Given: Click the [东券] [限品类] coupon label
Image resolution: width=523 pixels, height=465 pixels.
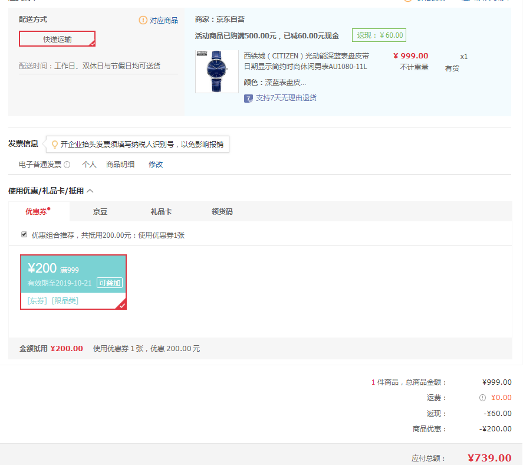Looking at the screenshot, I should coord(52,301).
